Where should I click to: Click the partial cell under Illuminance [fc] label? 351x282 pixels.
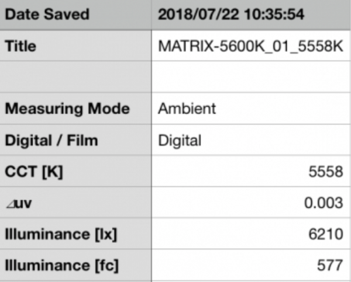[75, 280]
